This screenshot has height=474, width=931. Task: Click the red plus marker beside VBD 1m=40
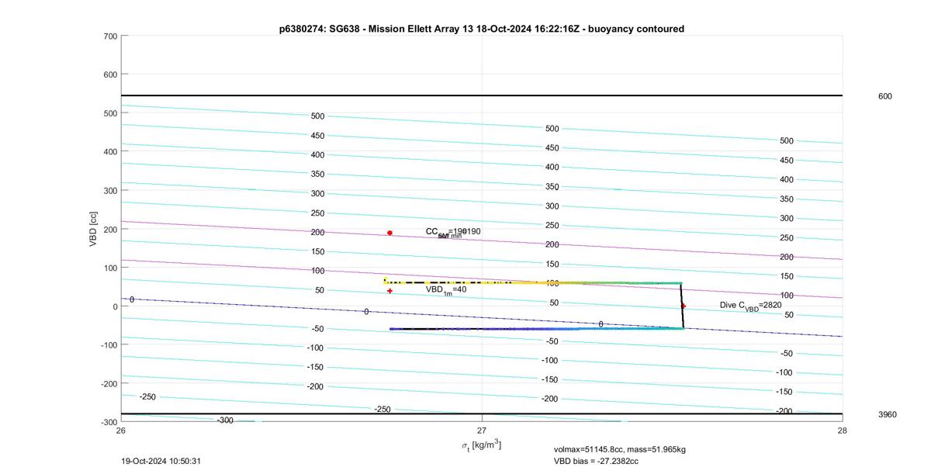pos(389,291)
